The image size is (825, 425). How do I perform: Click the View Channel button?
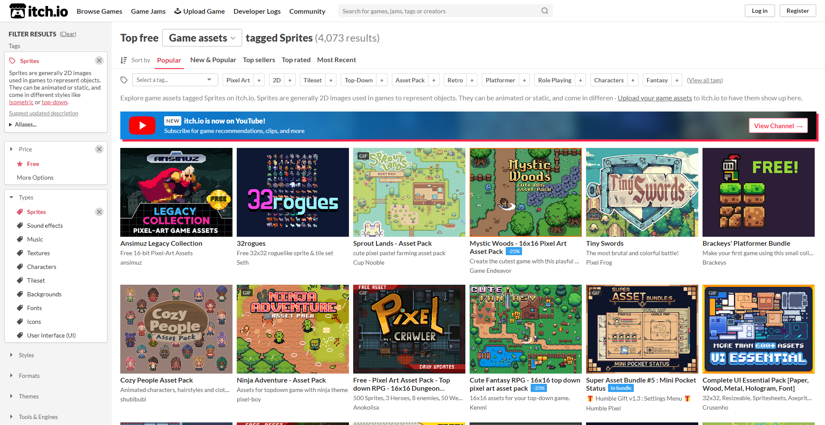[778, 126]
